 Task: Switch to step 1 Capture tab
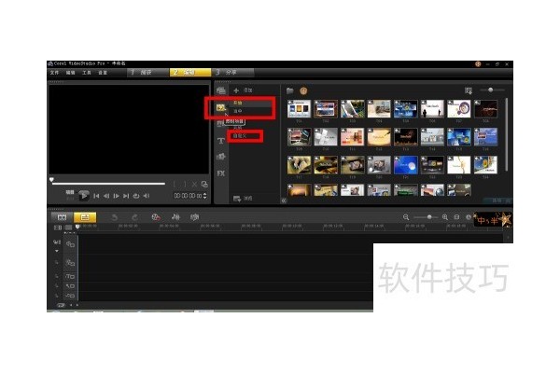[147, 73]
